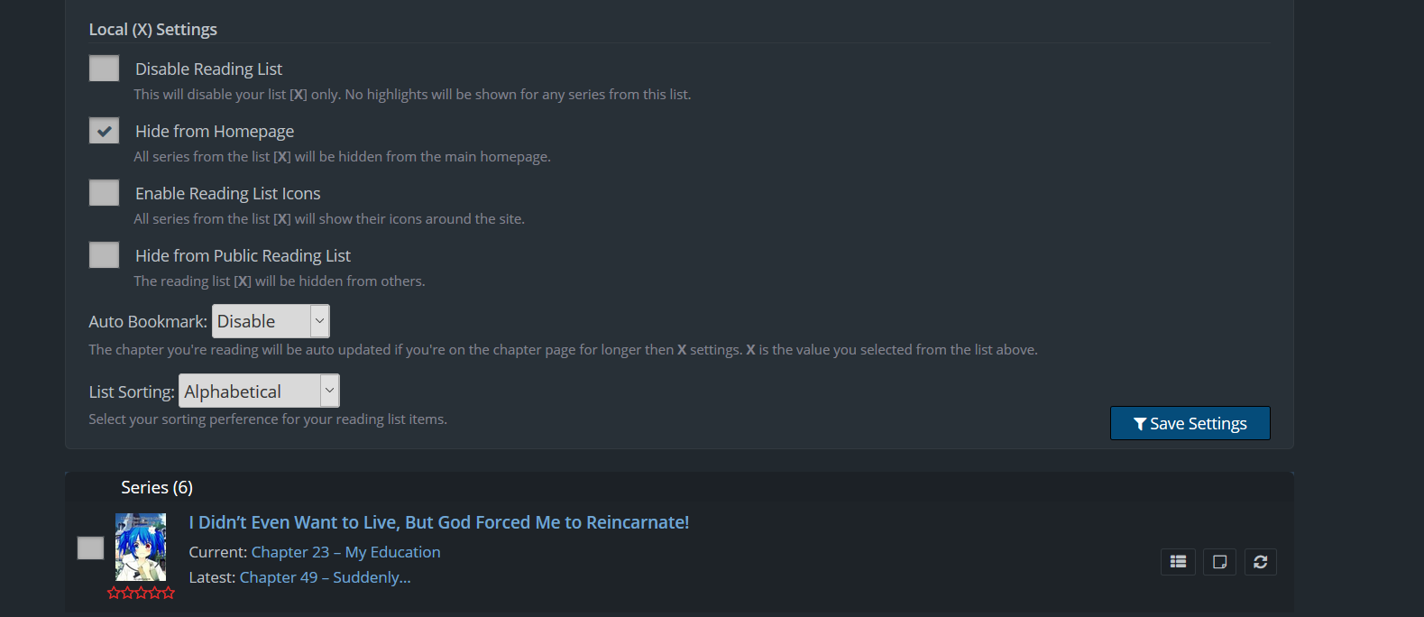Open the series title link about reincarnation

tap(438, 522)
